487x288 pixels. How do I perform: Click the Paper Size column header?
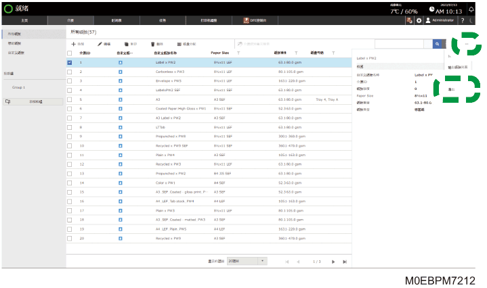(220, 53)
